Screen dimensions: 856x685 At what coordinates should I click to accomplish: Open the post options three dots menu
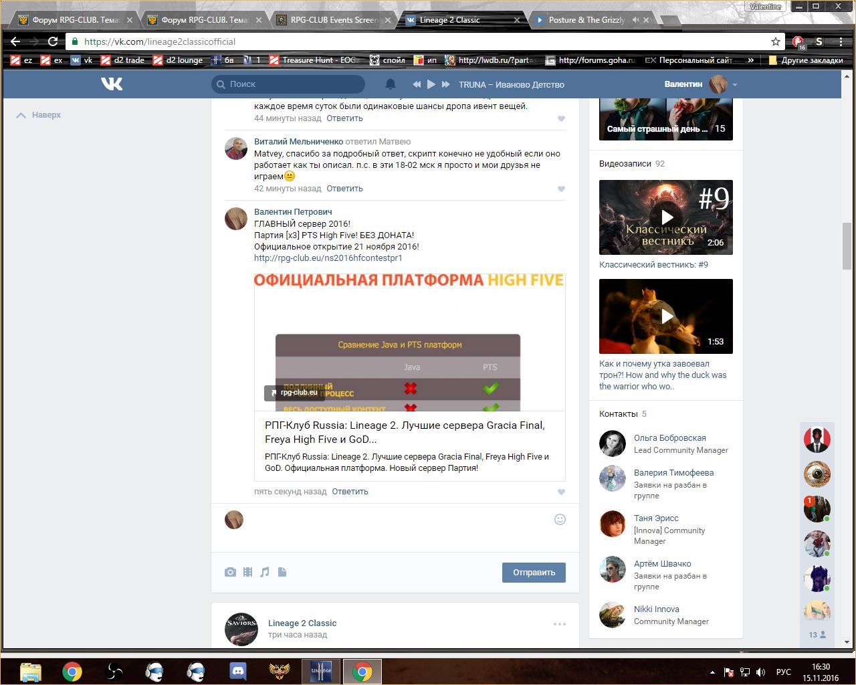(560, 624)
